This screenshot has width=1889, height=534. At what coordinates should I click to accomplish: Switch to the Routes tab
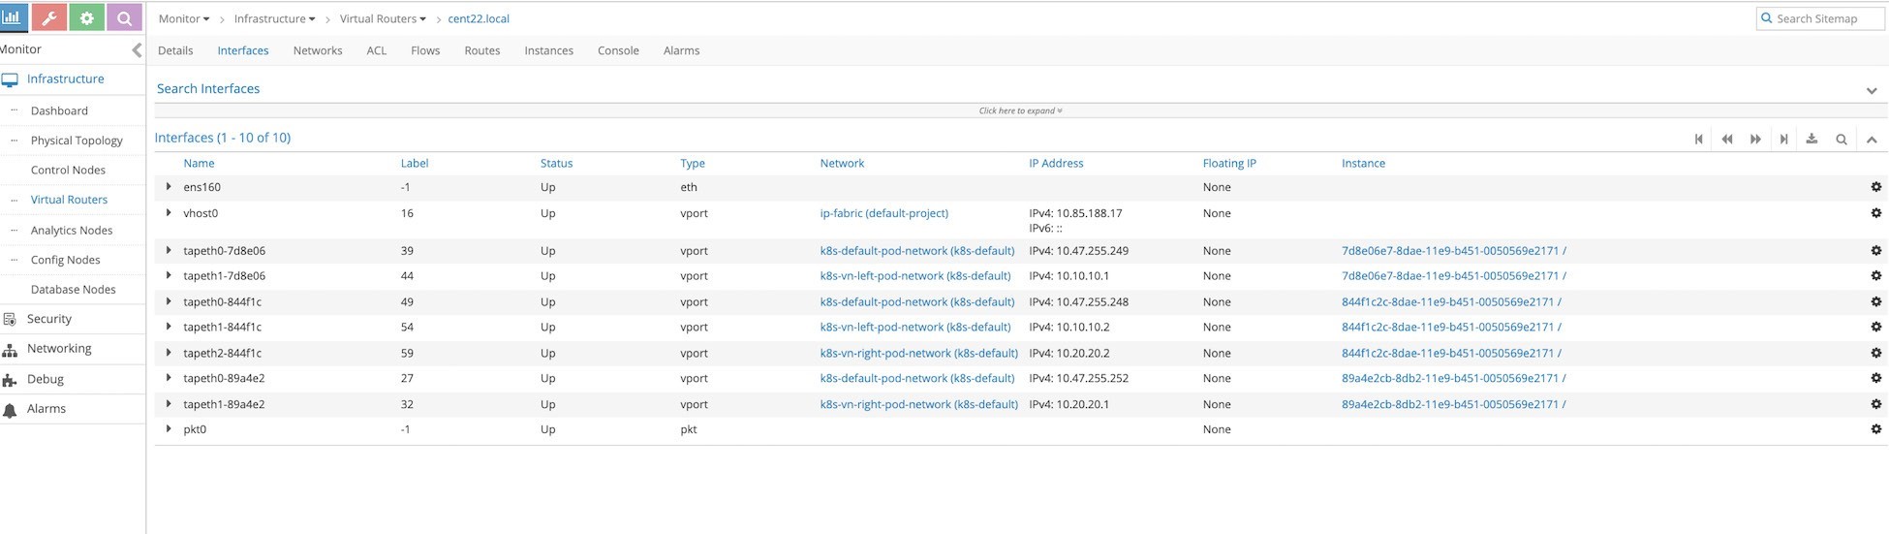pyautogui.click(x=482, y=50)
